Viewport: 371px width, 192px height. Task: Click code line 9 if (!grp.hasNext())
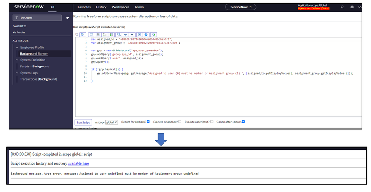(x=107, y=69)
